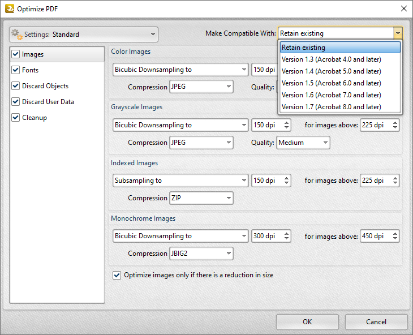This screenshot has width=413, height=335.
Task: Click the settings gear icon beside Settings label
Action: [17, 35]
